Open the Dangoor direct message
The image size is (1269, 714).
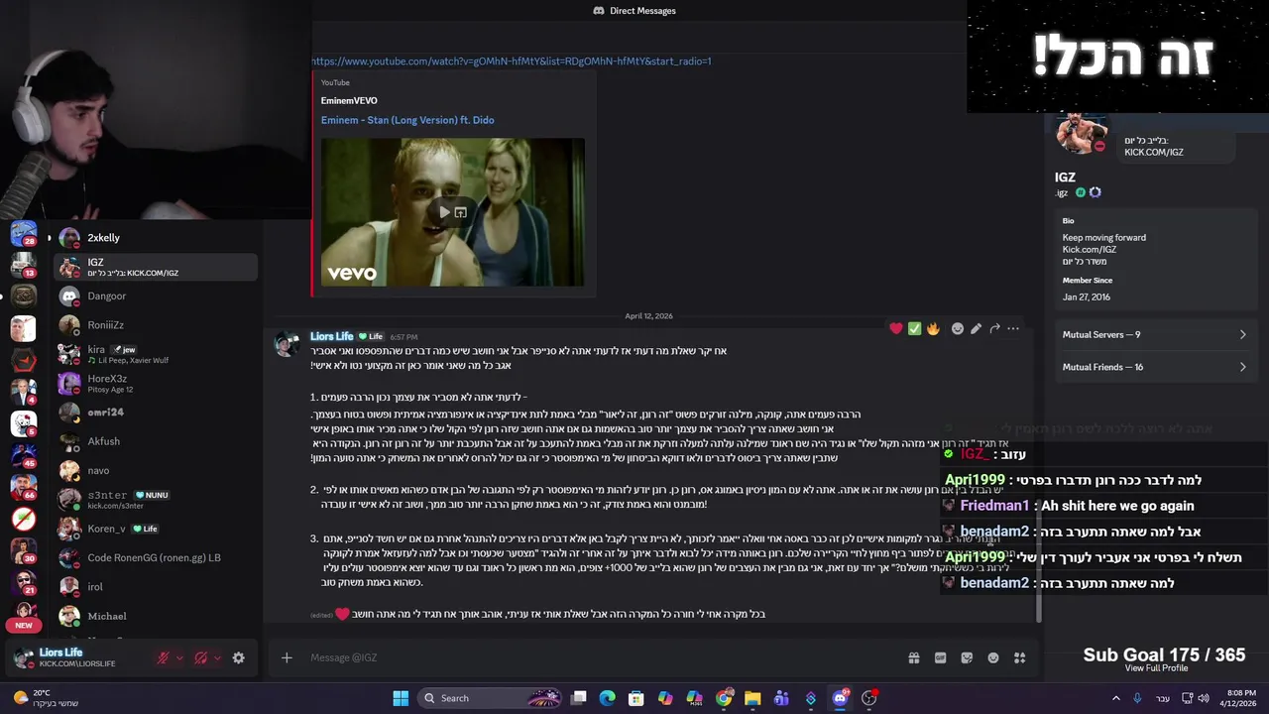click(155, 296)
